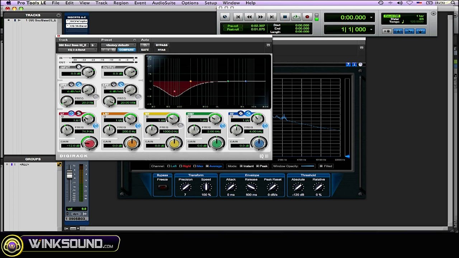Viewport: 459px width, 258px height.
Task: Click the previous preset minus button
Action: [x=104, y=50]
